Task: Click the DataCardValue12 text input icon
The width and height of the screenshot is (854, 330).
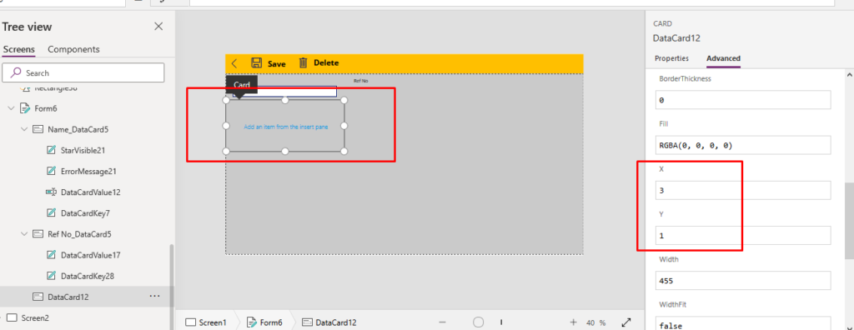Action: click(51, 192)
